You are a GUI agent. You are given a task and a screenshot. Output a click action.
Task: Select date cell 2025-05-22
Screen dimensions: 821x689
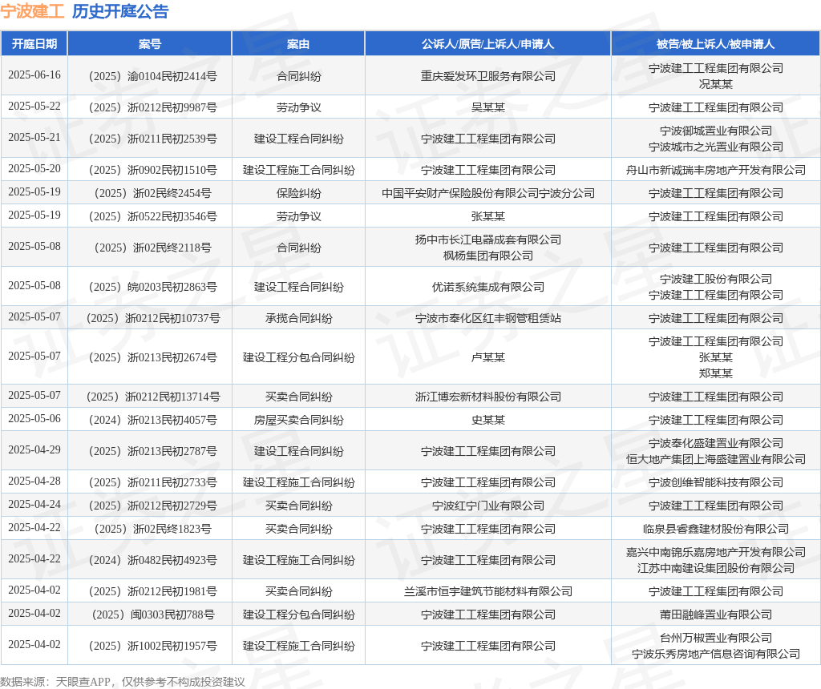coord(34,107)
